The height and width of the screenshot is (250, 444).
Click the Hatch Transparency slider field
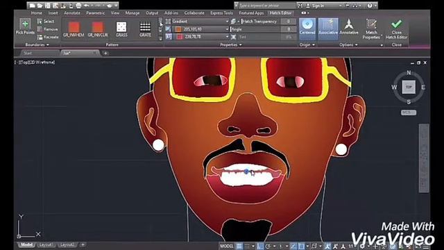(x=260, y=22)
